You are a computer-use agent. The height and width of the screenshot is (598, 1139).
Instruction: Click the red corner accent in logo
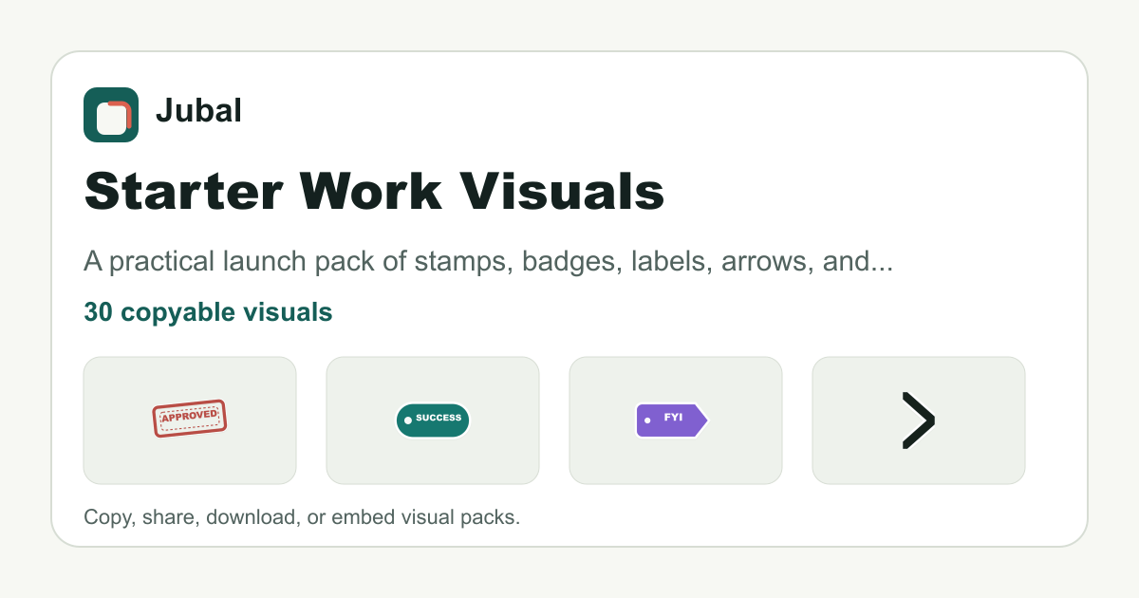120,109
